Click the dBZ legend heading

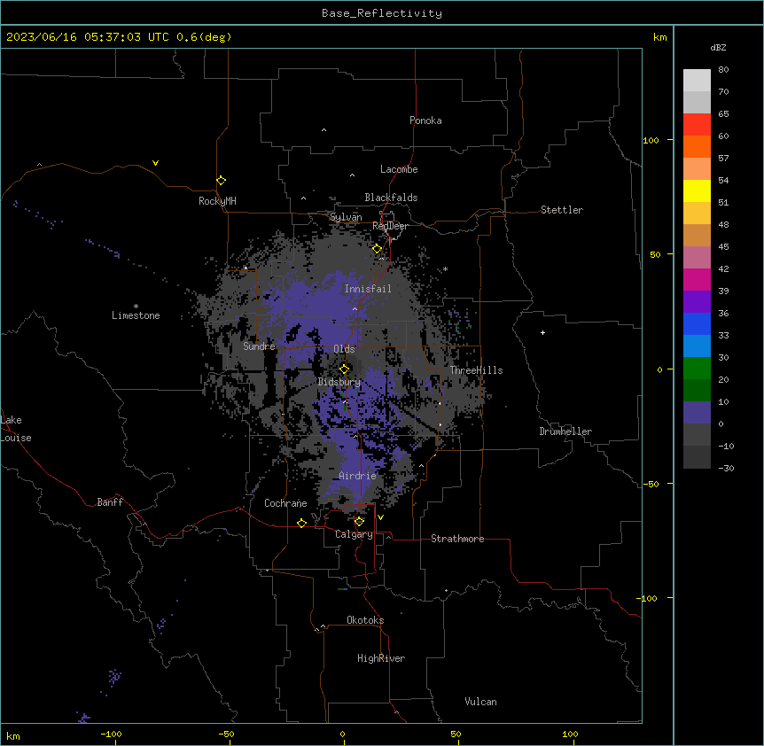(x=718, y=47)
